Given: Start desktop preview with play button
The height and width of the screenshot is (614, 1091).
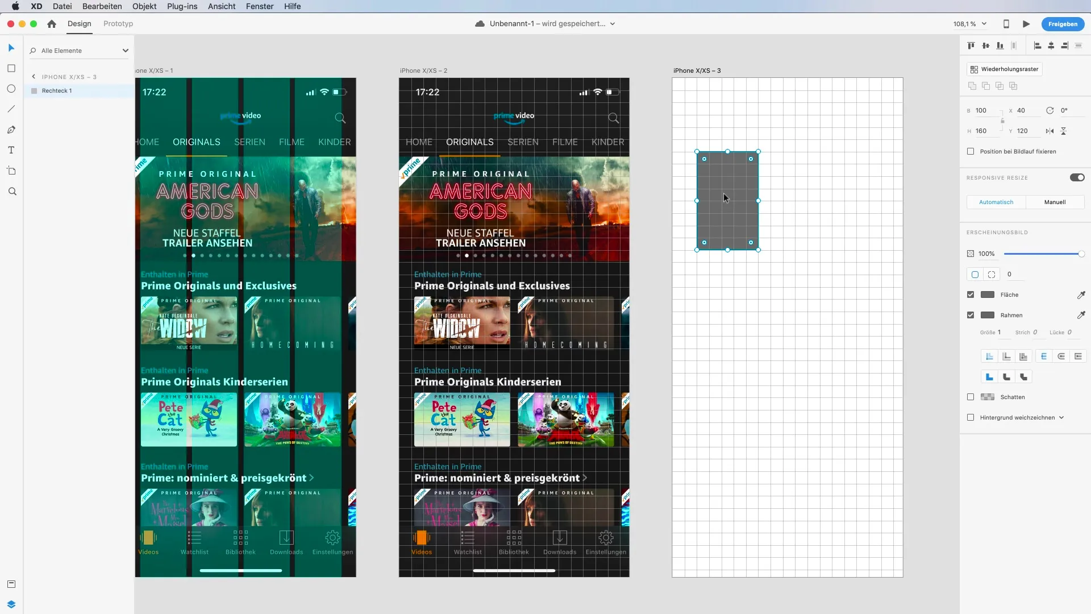Looking at the screenshot, I should click(1026, 24).
